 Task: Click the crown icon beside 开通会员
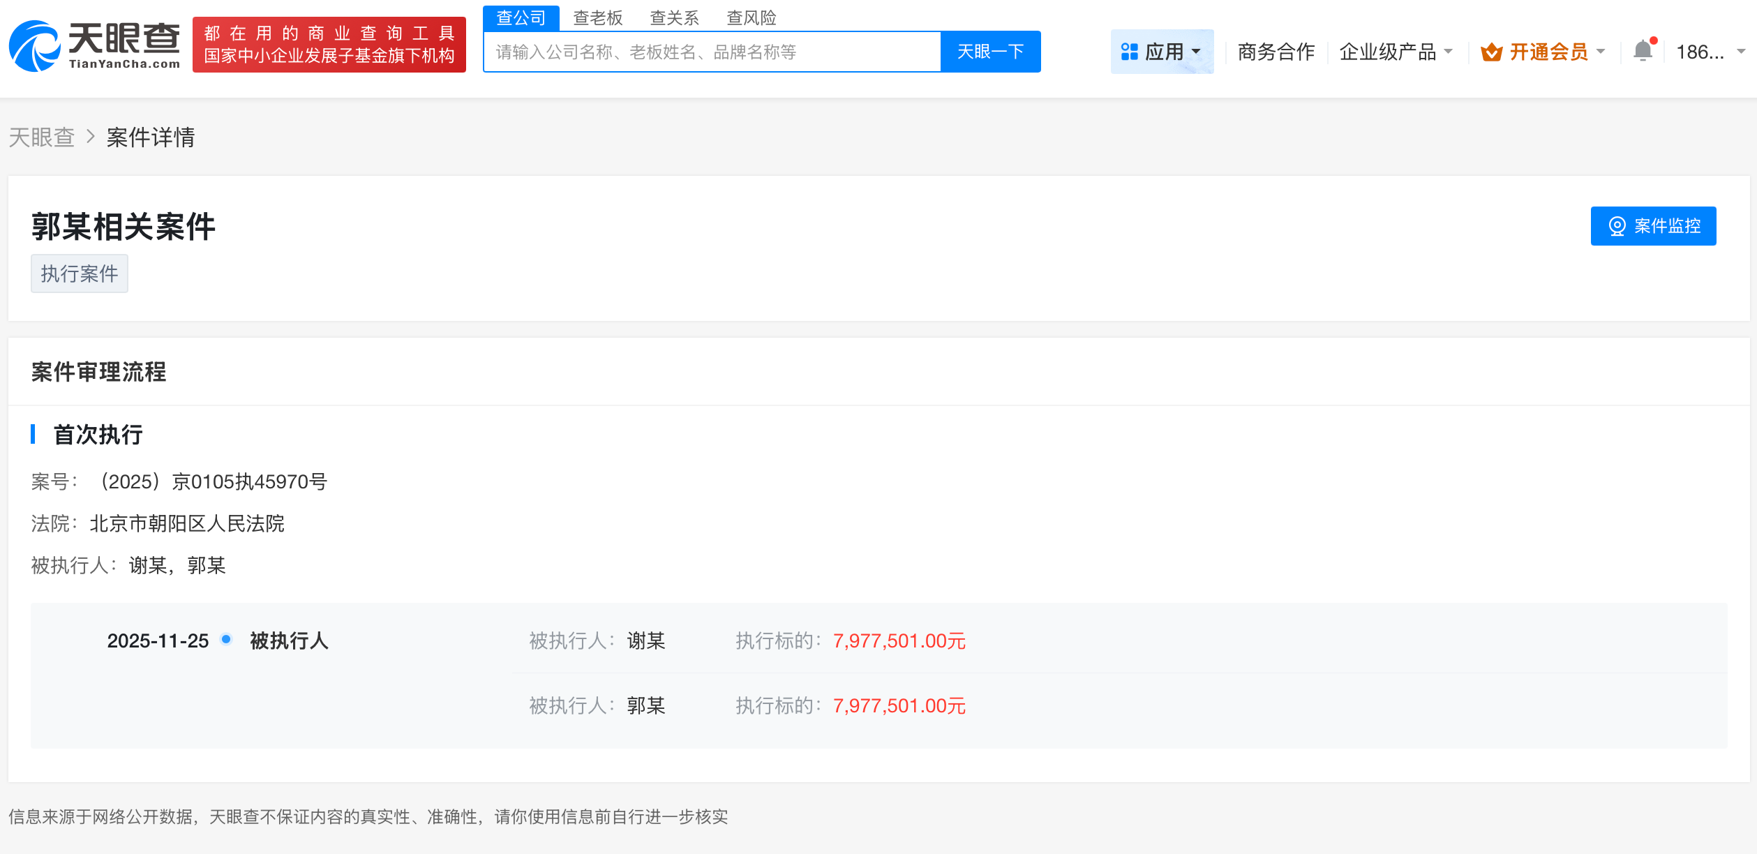pos(1490,51)
